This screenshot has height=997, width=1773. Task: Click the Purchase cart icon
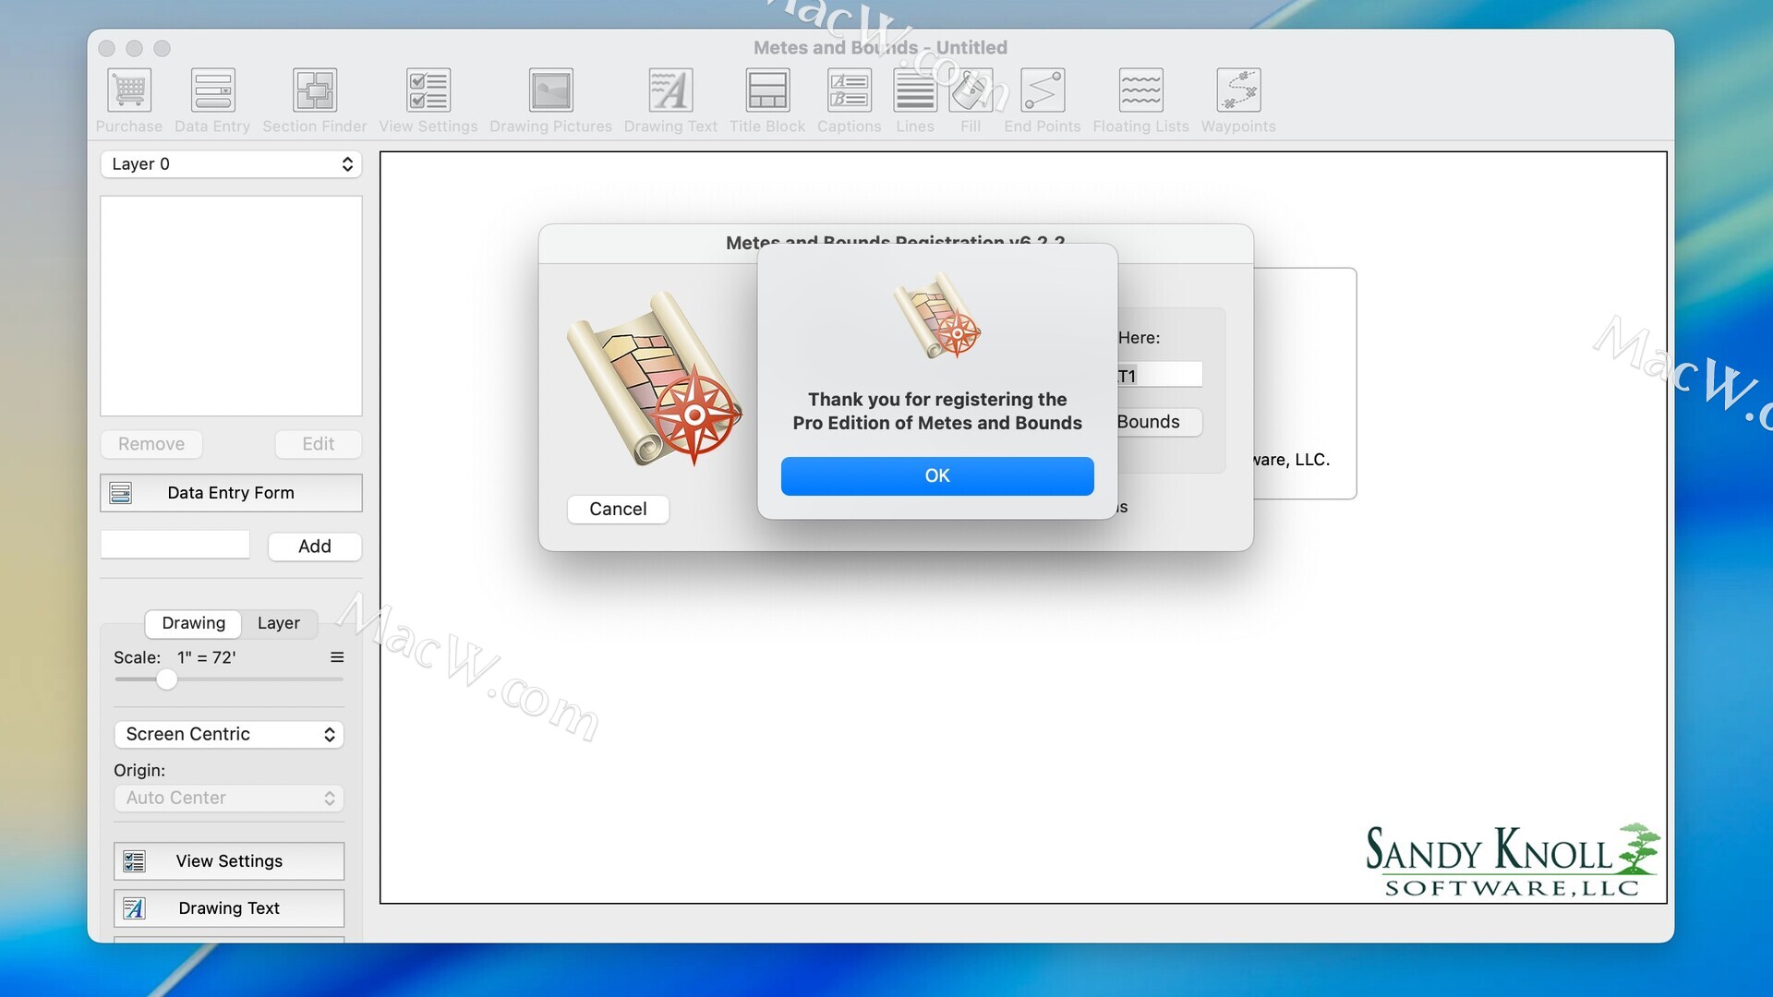(x=129, y=90)
